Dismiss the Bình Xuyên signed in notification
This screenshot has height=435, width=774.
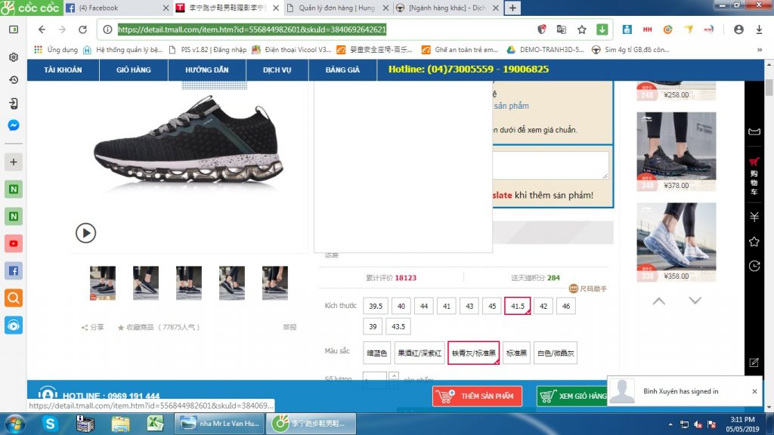pos(754,392)
